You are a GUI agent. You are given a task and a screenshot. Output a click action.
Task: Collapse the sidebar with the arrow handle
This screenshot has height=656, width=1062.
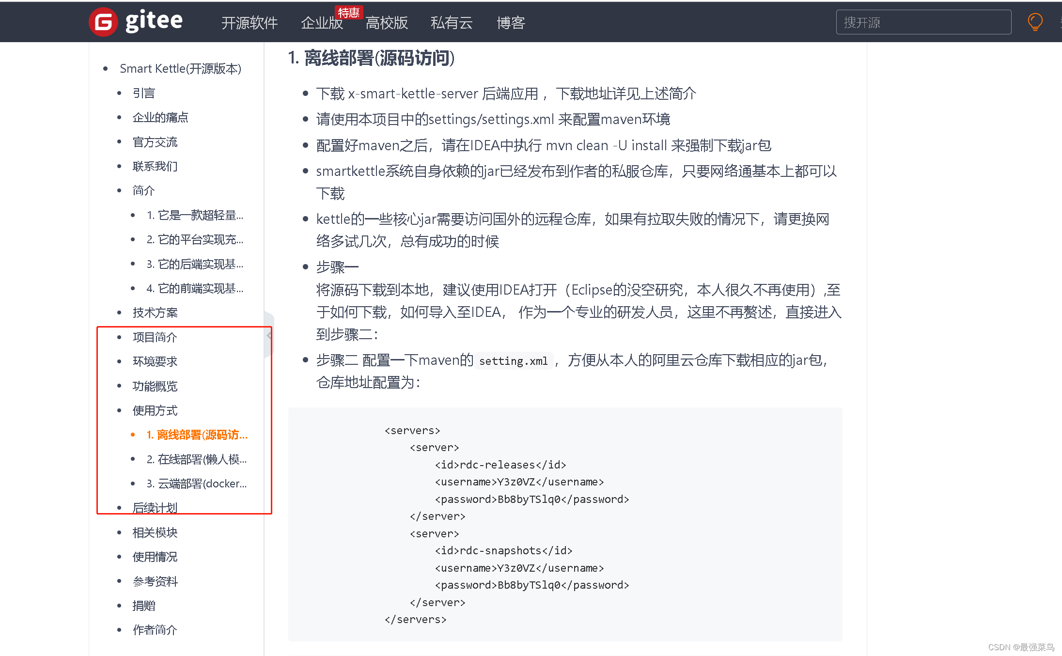click(269, 335)
